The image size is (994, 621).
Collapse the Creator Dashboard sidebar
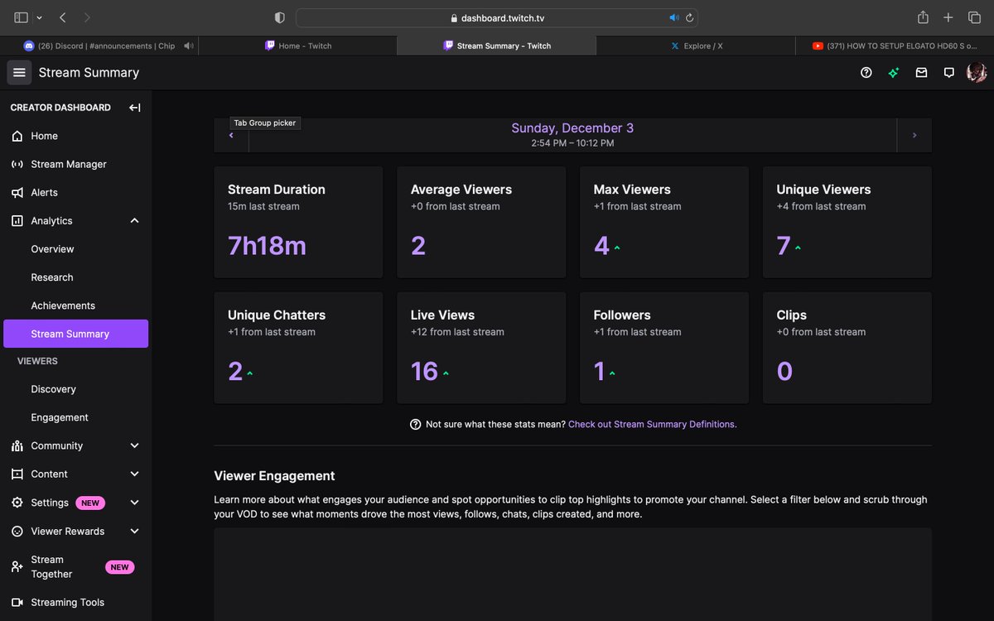click(x=134, y=108)
